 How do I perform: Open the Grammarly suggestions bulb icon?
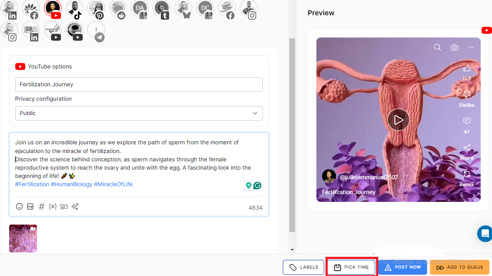click(249, 185)
